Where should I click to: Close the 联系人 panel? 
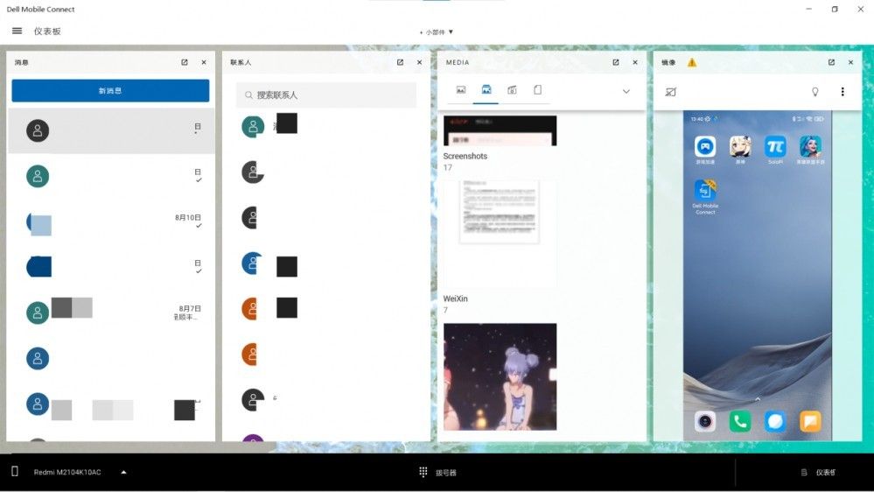pos(420,62)
